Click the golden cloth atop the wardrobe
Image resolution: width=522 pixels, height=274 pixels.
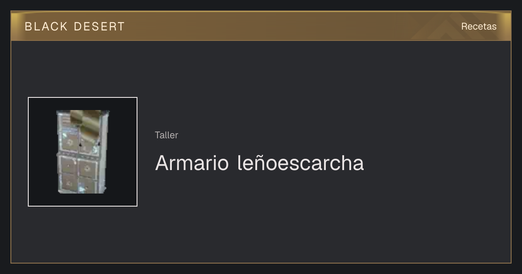click(84, 124)
